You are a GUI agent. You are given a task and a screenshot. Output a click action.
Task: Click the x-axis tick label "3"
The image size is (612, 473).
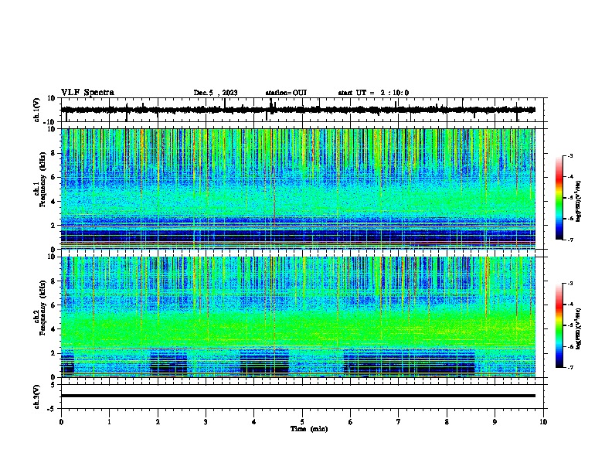pos(206,422)
